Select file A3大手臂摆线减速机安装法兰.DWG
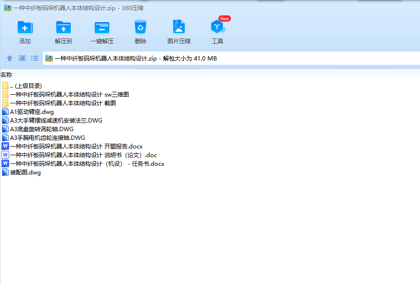This screenshot has height=285, width=420. pyautogui.click(x=52, y=121)
